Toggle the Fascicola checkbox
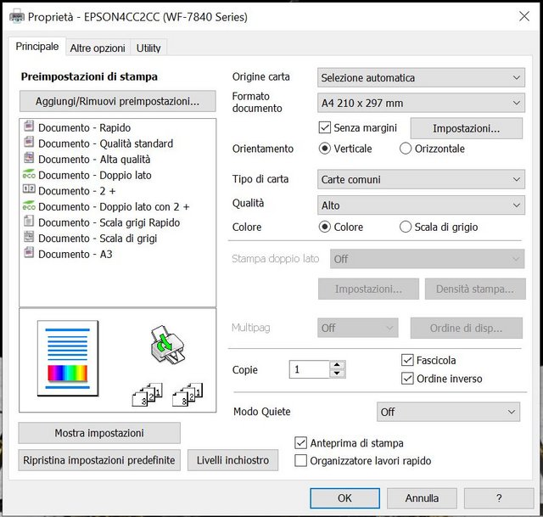Image resolution: width=543 pixels, height=517 pixels. 407,360
